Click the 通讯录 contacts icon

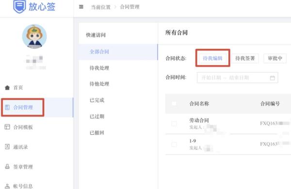point(7,146)
